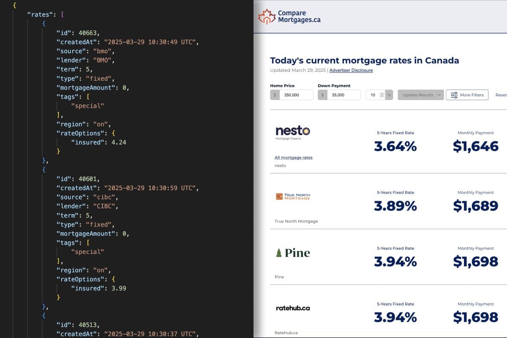The height and width of the screenshot is (338, 507).
Task: Click the dollar sign beside Home Price
Action: [275, 95]
